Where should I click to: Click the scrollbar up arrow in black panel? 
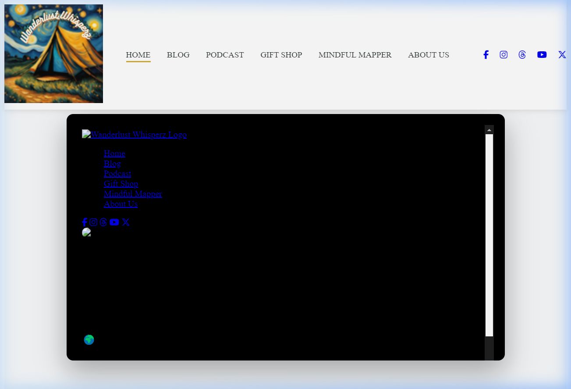489,130
